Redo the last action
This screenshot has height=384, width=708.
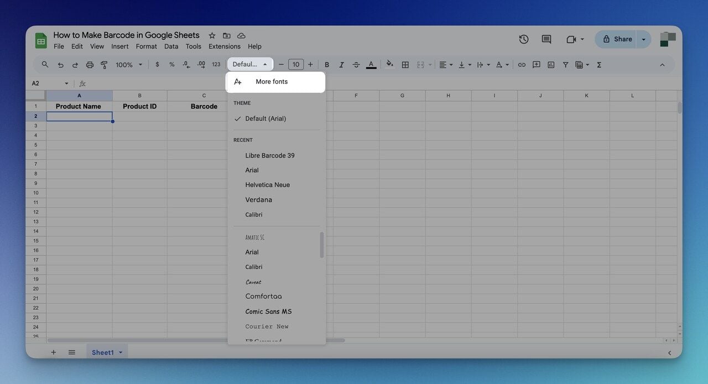[x=75, y=65]
